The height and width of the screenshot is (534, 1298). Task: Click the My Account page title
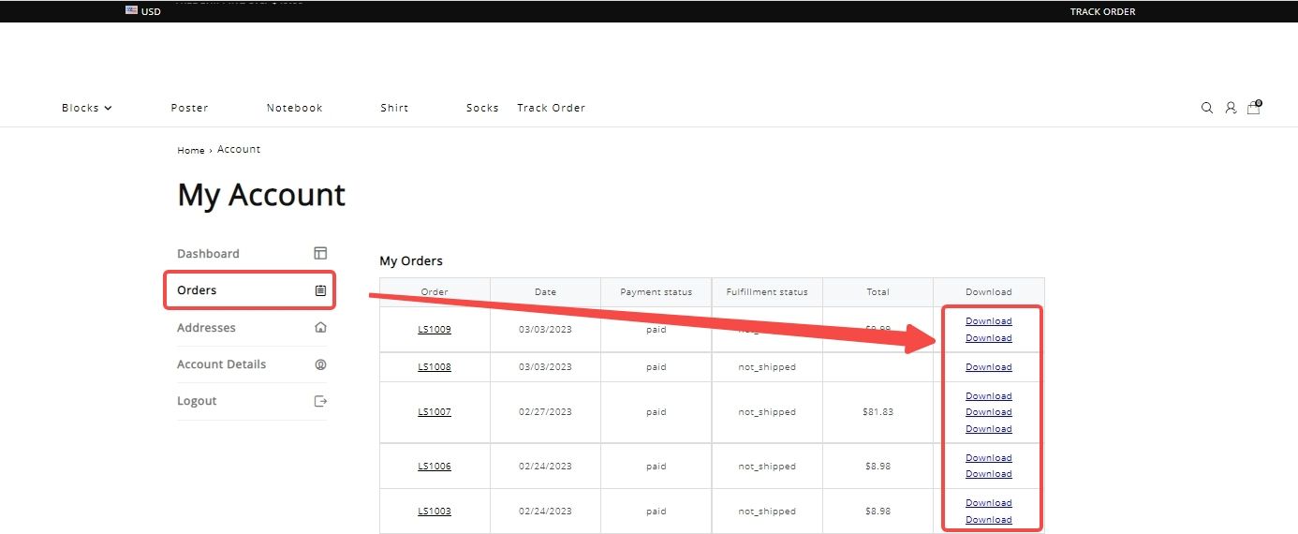261,194
